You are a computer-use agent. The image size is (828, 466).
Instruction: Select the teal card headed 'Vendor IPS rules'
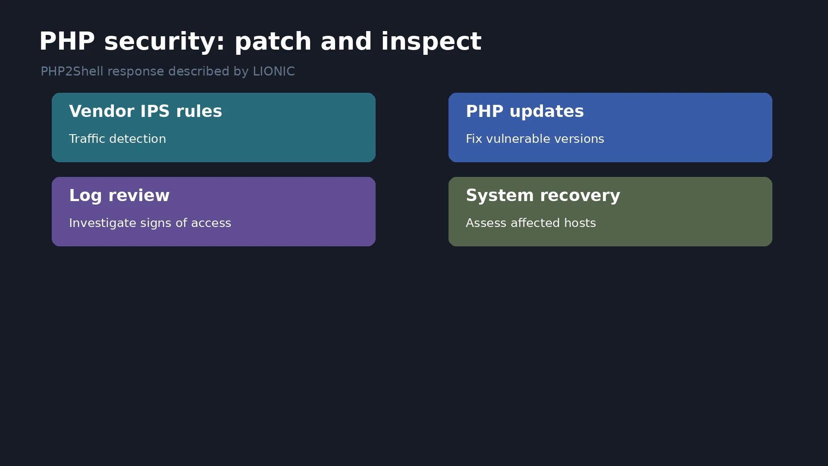(213, 127)
